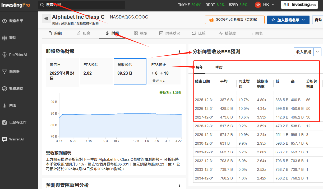This screenshot has width=323, height=189.
Task: Select the 收入預期 selector
Action: click(304, 52)
